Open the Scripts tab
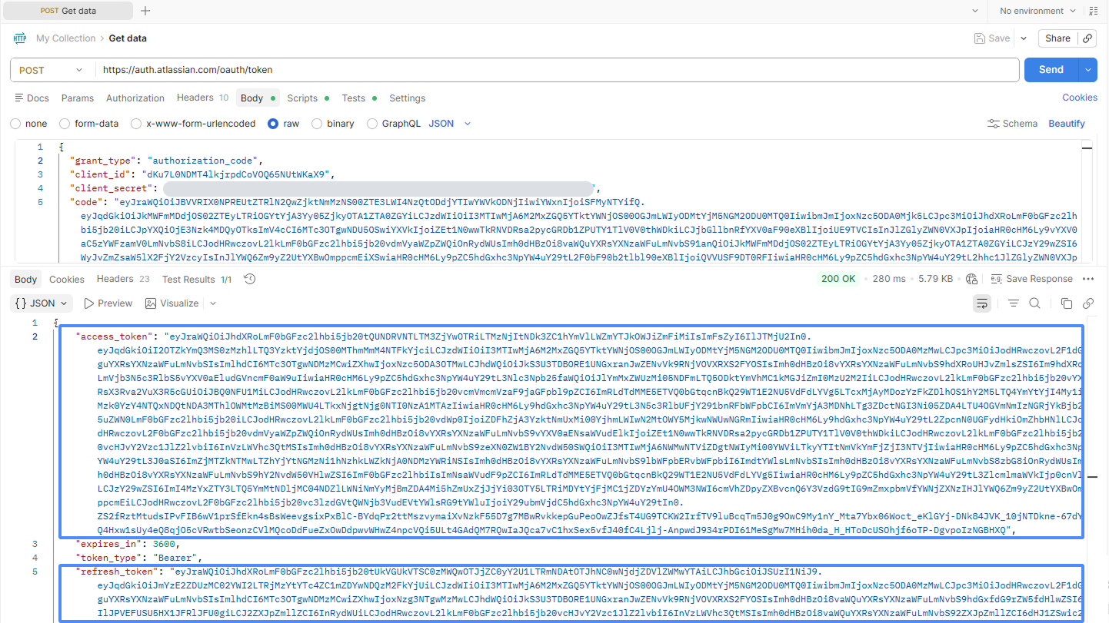The height and width of the screenshot is (623, 1109). click(x=308, y=98)
